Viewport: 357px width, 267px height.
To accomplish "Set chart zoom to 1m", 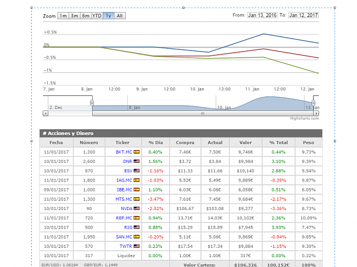I will click(63, 16).
